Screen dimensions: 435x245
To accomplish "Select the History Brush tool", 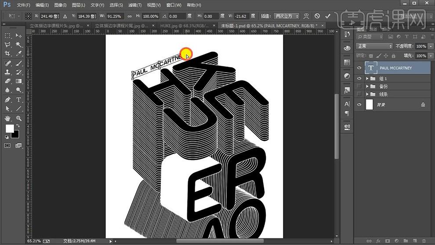I will coord(18,72).
